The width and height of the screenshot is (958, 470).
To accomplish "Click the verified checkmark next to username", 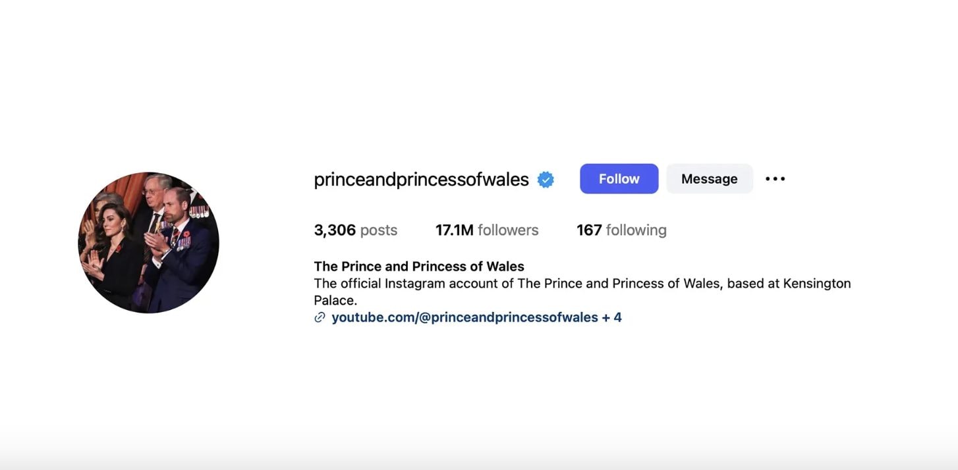I will tap(546, 178).
